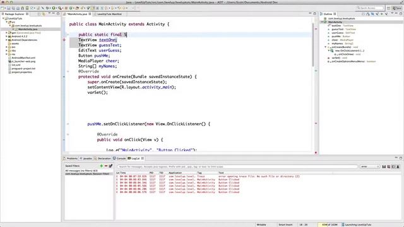This screenshot has height=227, width=404.
Task: Toggle Hide Local Types in Outline
Action: tap(386, 14)
